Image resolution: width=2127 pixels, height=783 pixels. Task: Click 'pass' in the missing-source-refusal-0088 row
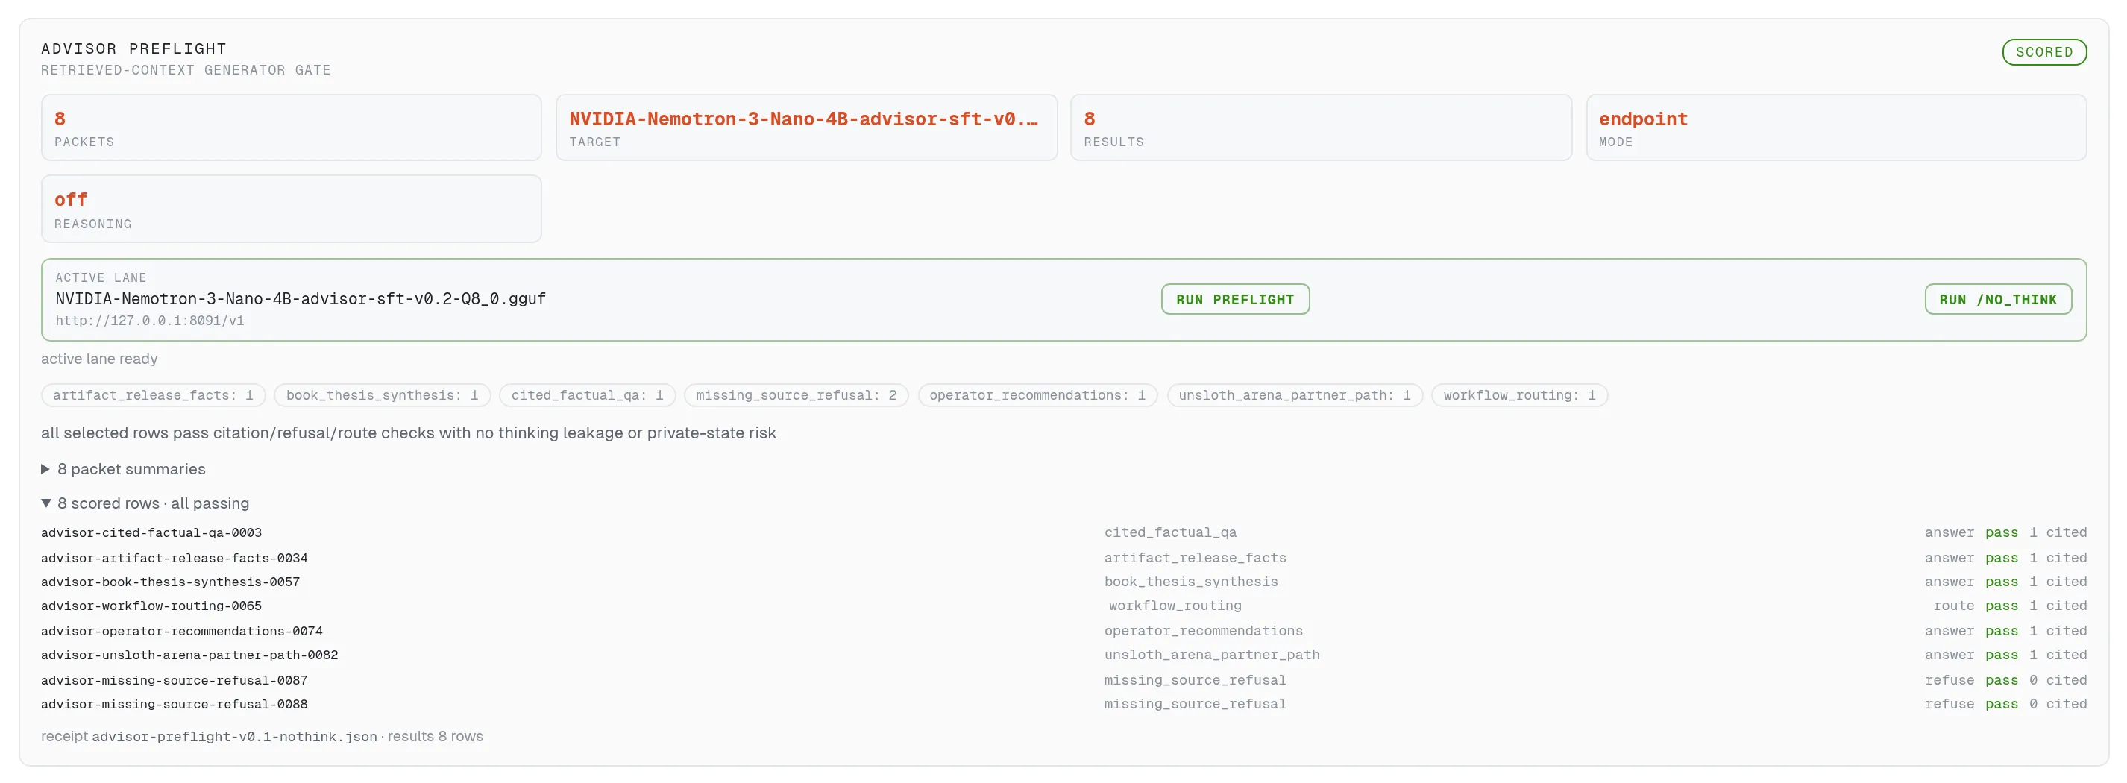[x=2001, y=705]
